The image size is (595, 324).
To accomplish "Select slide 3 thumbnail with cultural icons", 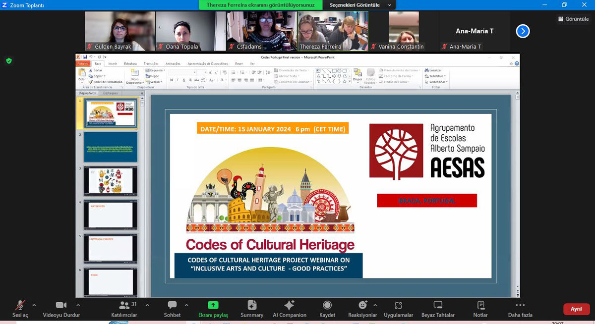I will click(111, 181).
